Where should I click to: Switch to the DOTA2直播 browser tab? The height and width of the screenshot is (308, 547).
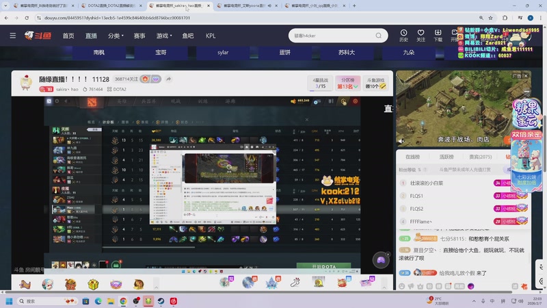point(111,5)
